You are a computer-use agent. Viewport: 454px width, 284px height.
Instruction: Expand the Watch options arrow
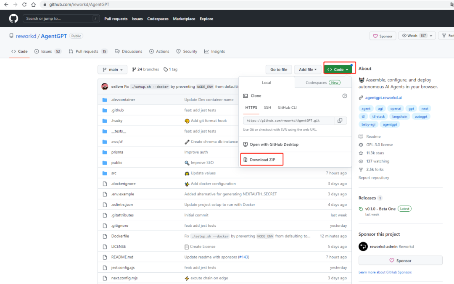coord(431,36)
